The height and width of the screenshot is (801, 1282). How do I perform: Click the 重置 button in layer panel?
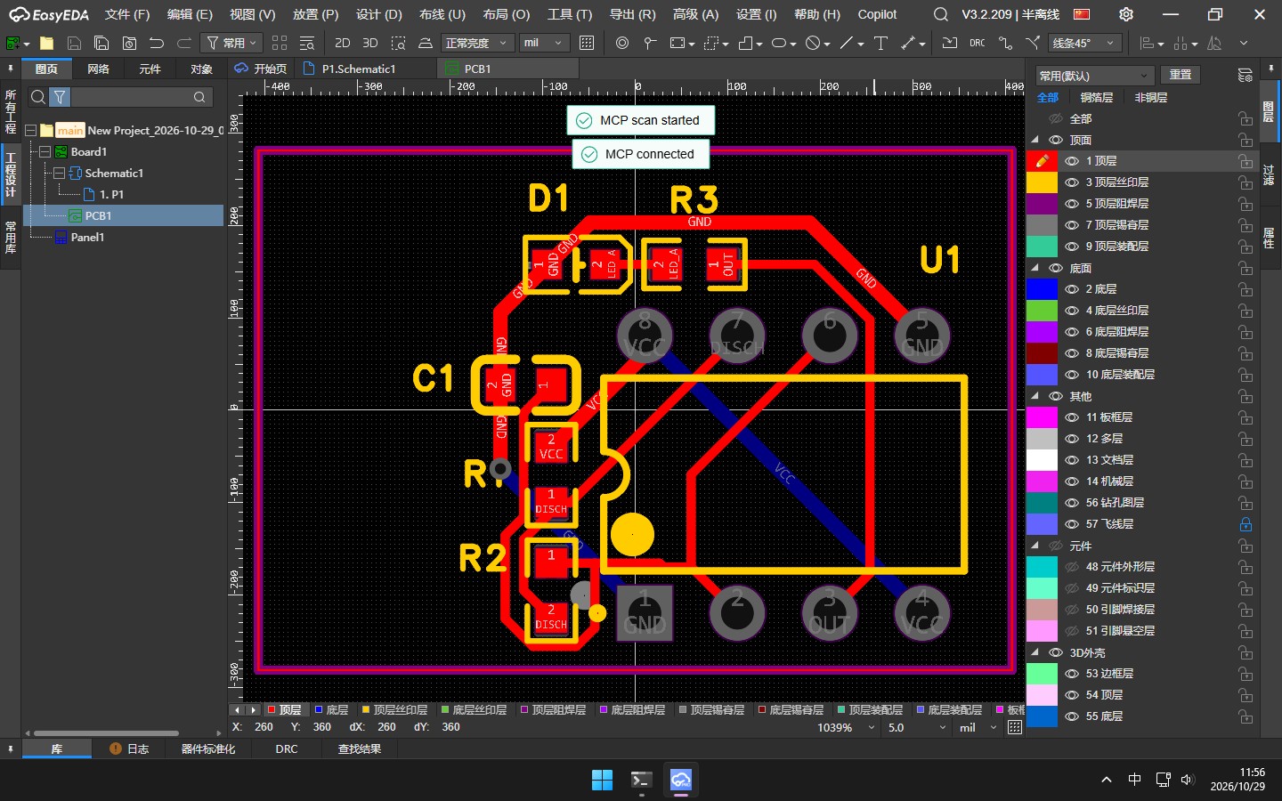pos(1181,75)
